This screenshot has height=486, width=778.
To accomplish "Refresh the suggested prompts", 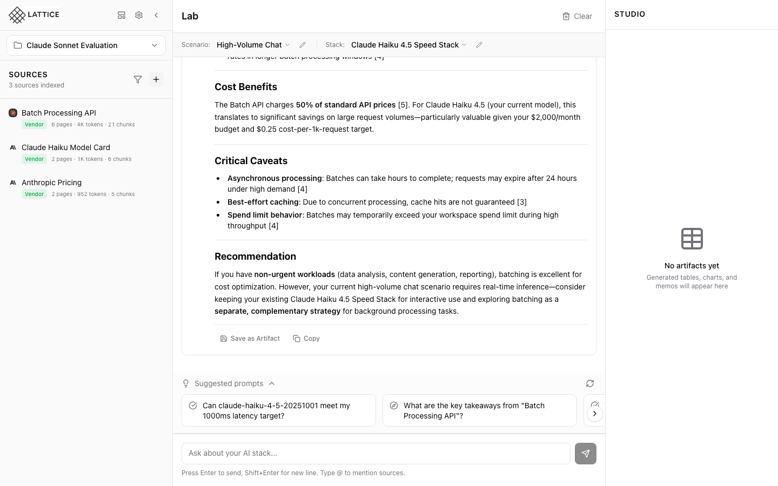I will coord(590,383).
